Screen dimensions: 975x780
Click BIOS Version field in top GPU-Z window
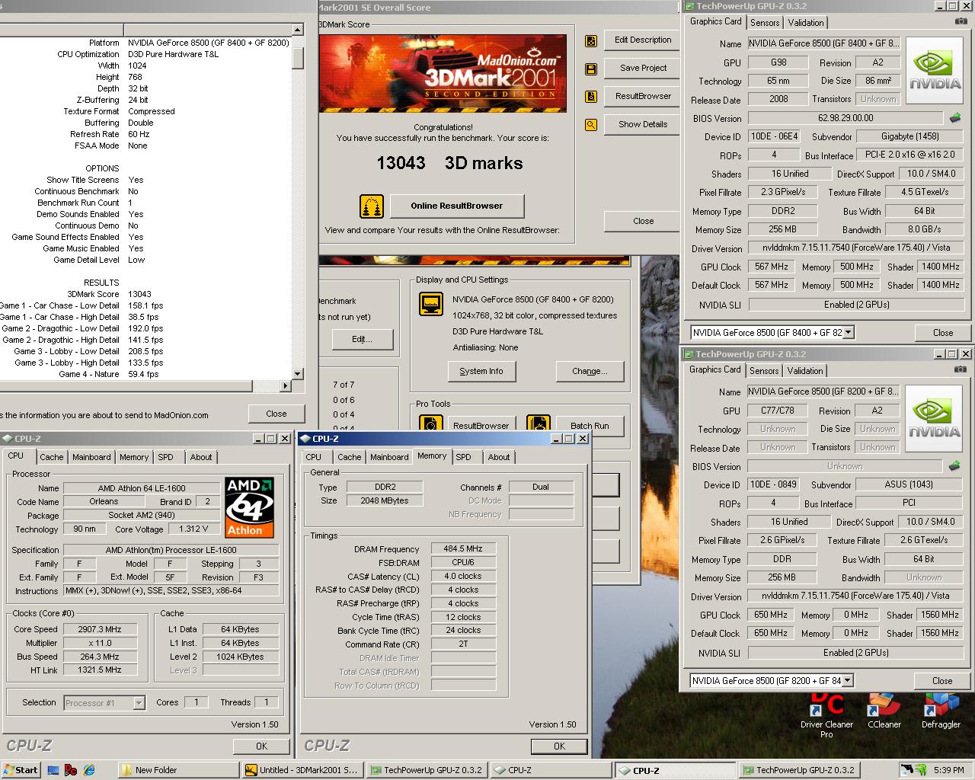click(846, 118)
